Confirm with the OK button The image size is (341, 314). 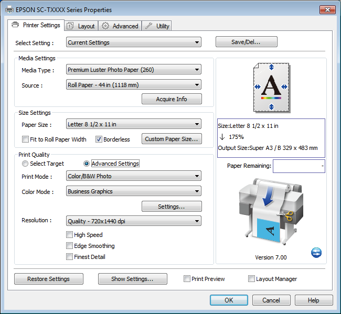tap(229, 300)
